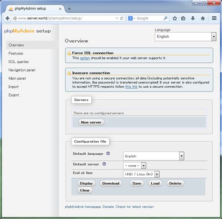Open the browser hamburger menu
222x219 pixels.
[214, 18]
